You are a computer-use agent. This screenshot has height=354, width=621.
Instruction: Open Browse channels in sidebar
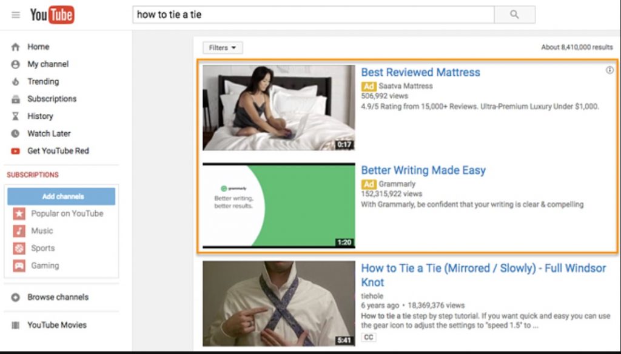pyautogui.click(x=58, y=297)
